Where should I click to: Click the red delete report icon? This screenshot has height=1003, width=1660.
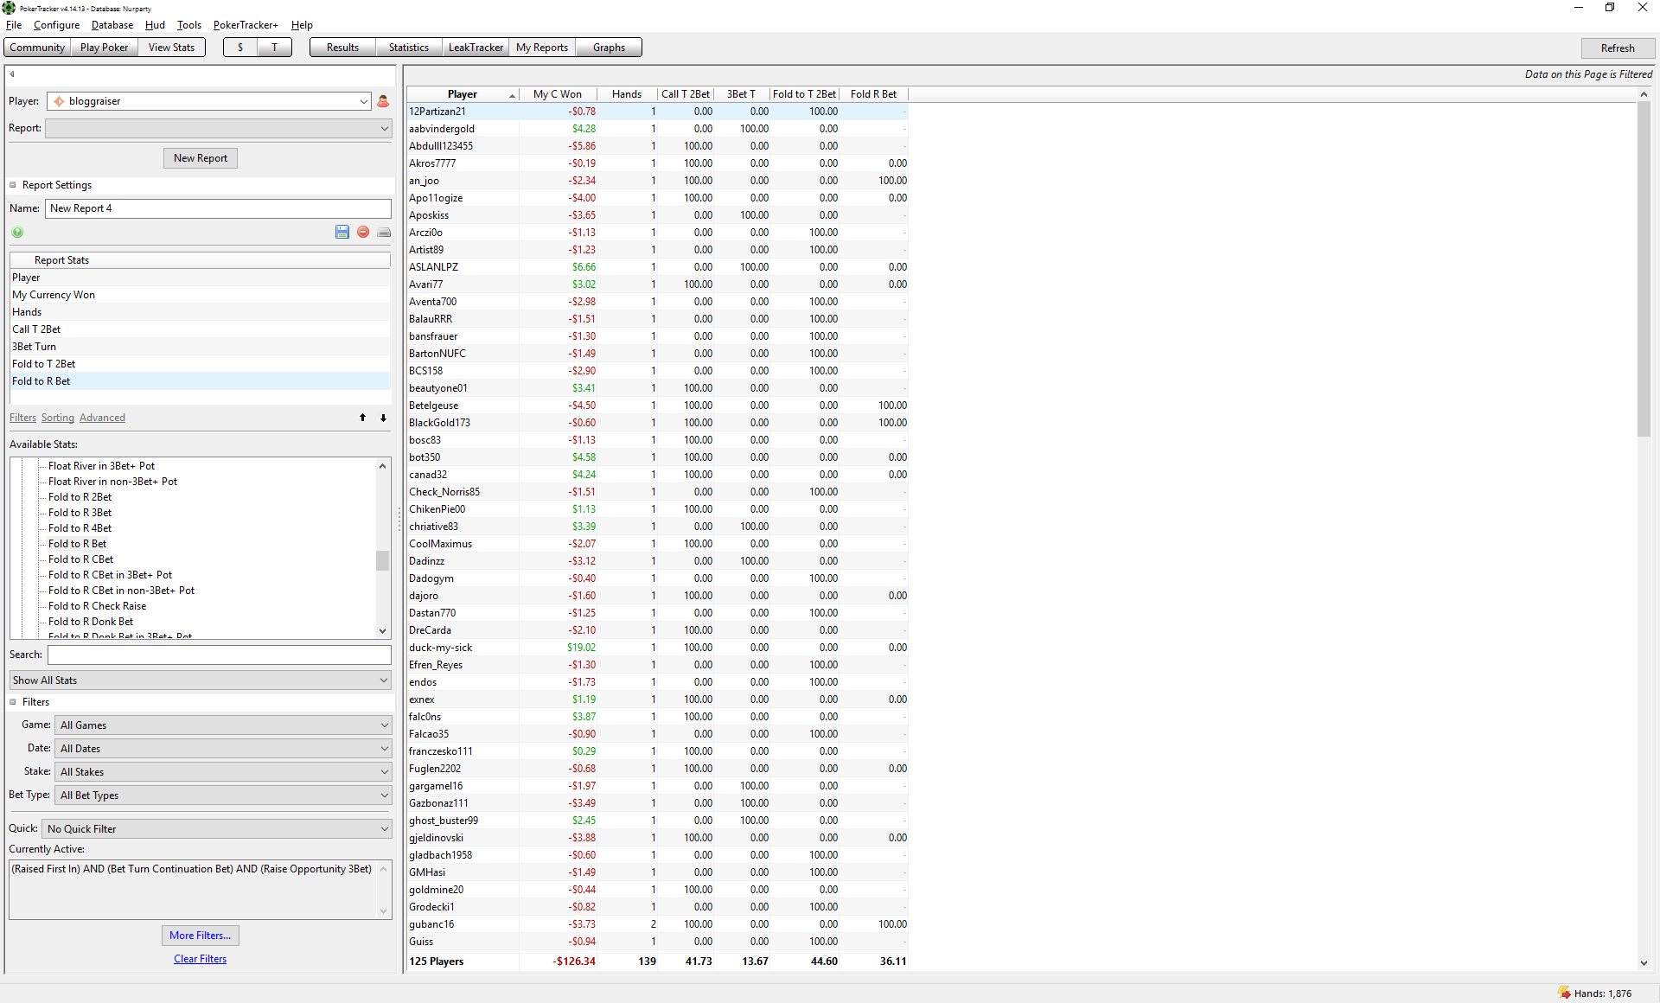click(x=363, y=232)
